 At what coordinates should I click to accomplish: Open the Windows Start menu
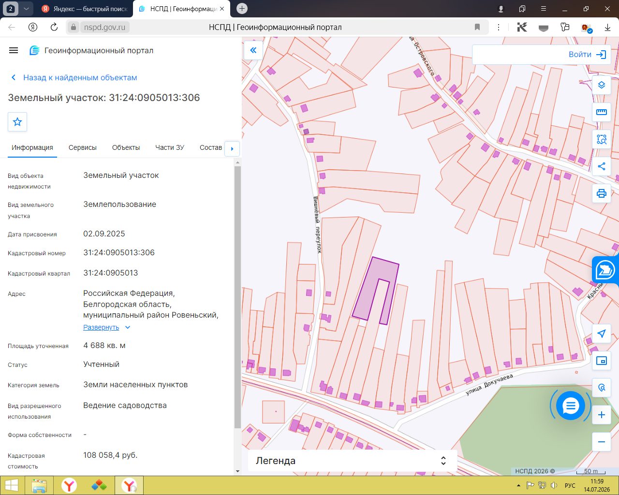pos(11,485)
